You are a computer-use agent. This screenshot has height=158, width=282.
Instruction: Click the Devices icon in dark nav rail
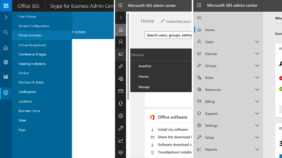[x=121, y=54]
